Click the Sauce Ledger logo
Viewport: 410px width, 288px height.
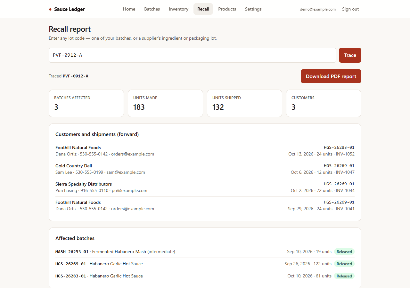[x=67, y=9]
